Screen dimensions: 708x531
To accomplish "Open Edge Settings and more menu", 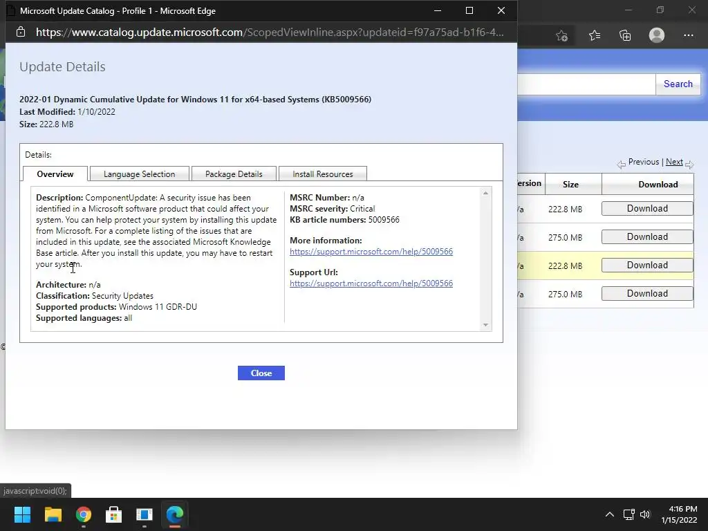I will click(x=689, y=35).
